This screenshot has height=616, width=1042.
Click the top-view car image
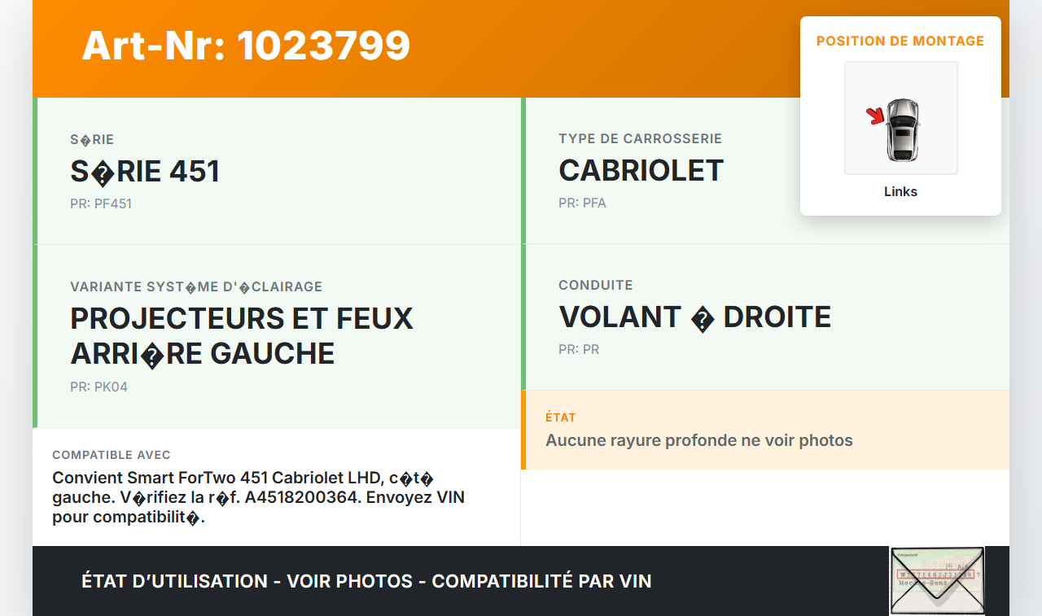pyautogui.click(x=902, y=129)
